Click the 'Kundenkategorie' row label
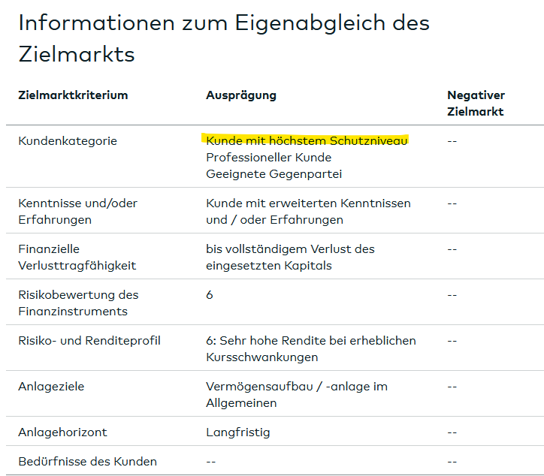 [x=68, y=141]
